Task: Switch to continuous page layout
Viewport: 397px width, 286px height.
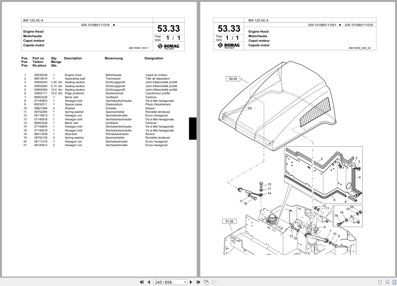Action: [387, 282]
